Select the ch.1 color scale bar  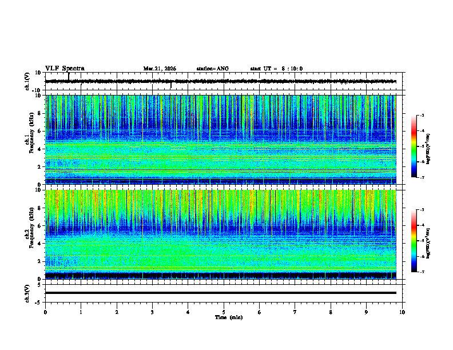(x=414, y=146)
